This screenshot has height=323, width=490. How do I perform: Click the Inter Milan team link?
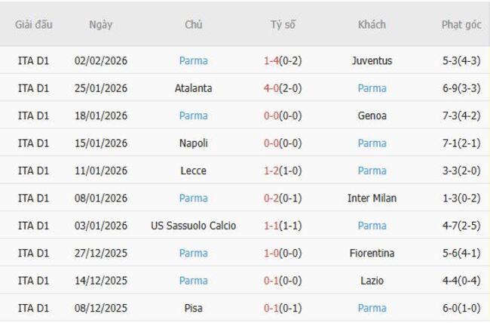372,198
